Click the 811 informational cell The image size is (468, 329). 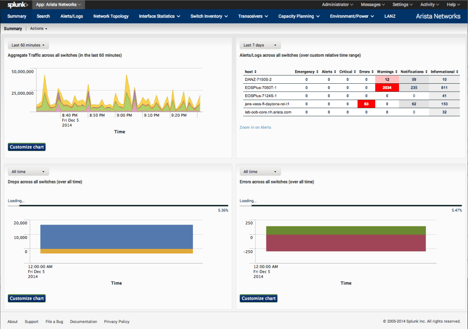click(x=444, y=87)
